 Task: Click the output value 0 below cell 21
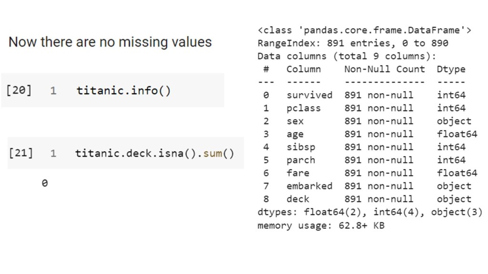[x=44, y=183]
